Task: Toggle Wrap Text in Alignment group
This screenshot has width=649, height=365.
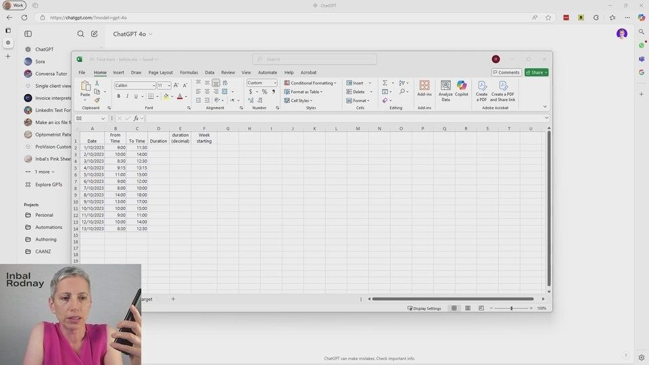Action: click(225, 82)
